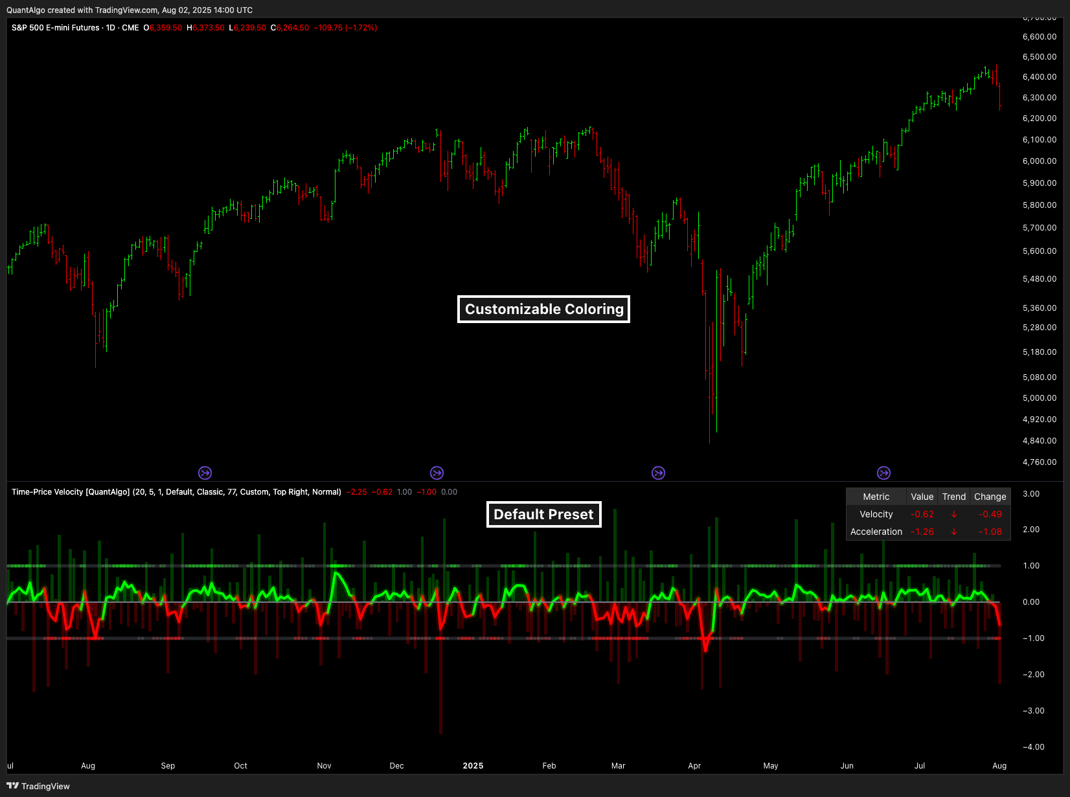Click the Acceleration row label in the table
The image size is (1070, 797).
[876, 532]
